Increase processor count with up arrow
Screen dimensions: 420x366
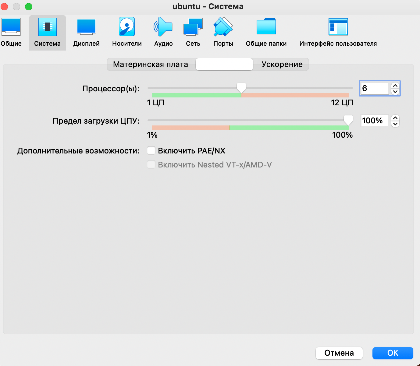coord(395,86)
